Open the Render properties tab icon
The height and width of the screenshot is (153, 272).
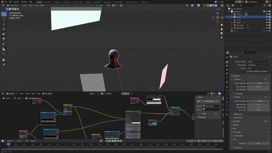(x=227, y=62)
